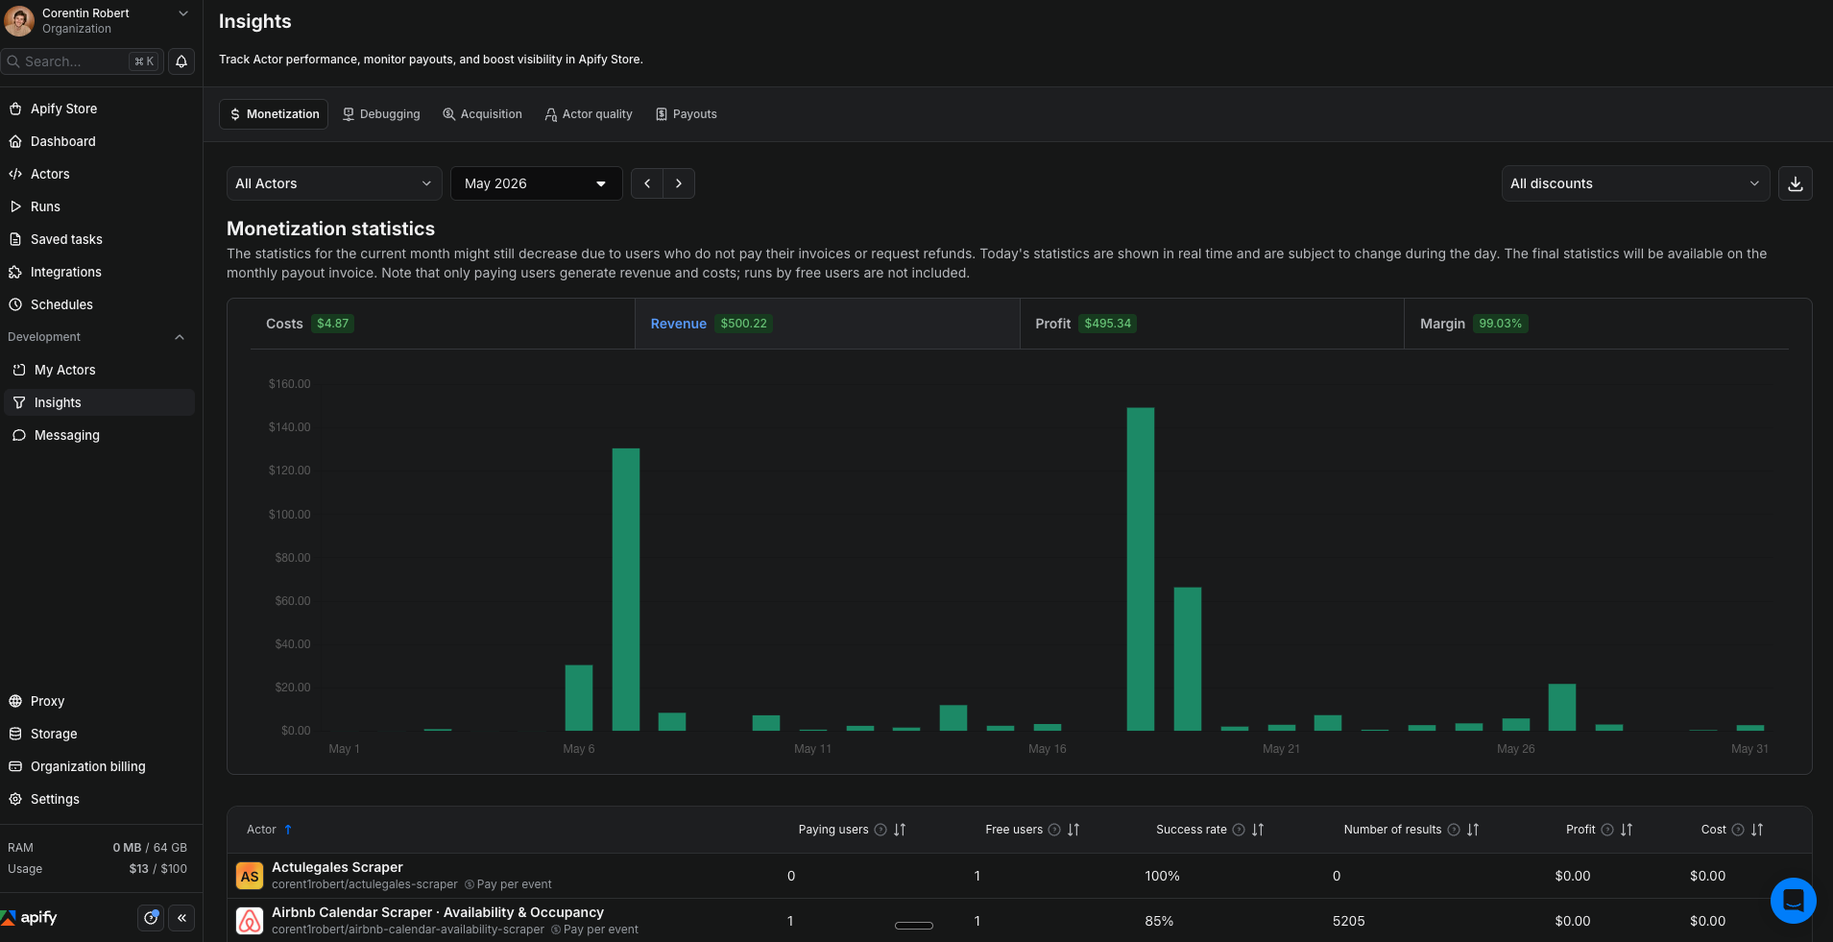Open the live chat bubble
Screen dimensions: 1833x942
coord(1793,901)
